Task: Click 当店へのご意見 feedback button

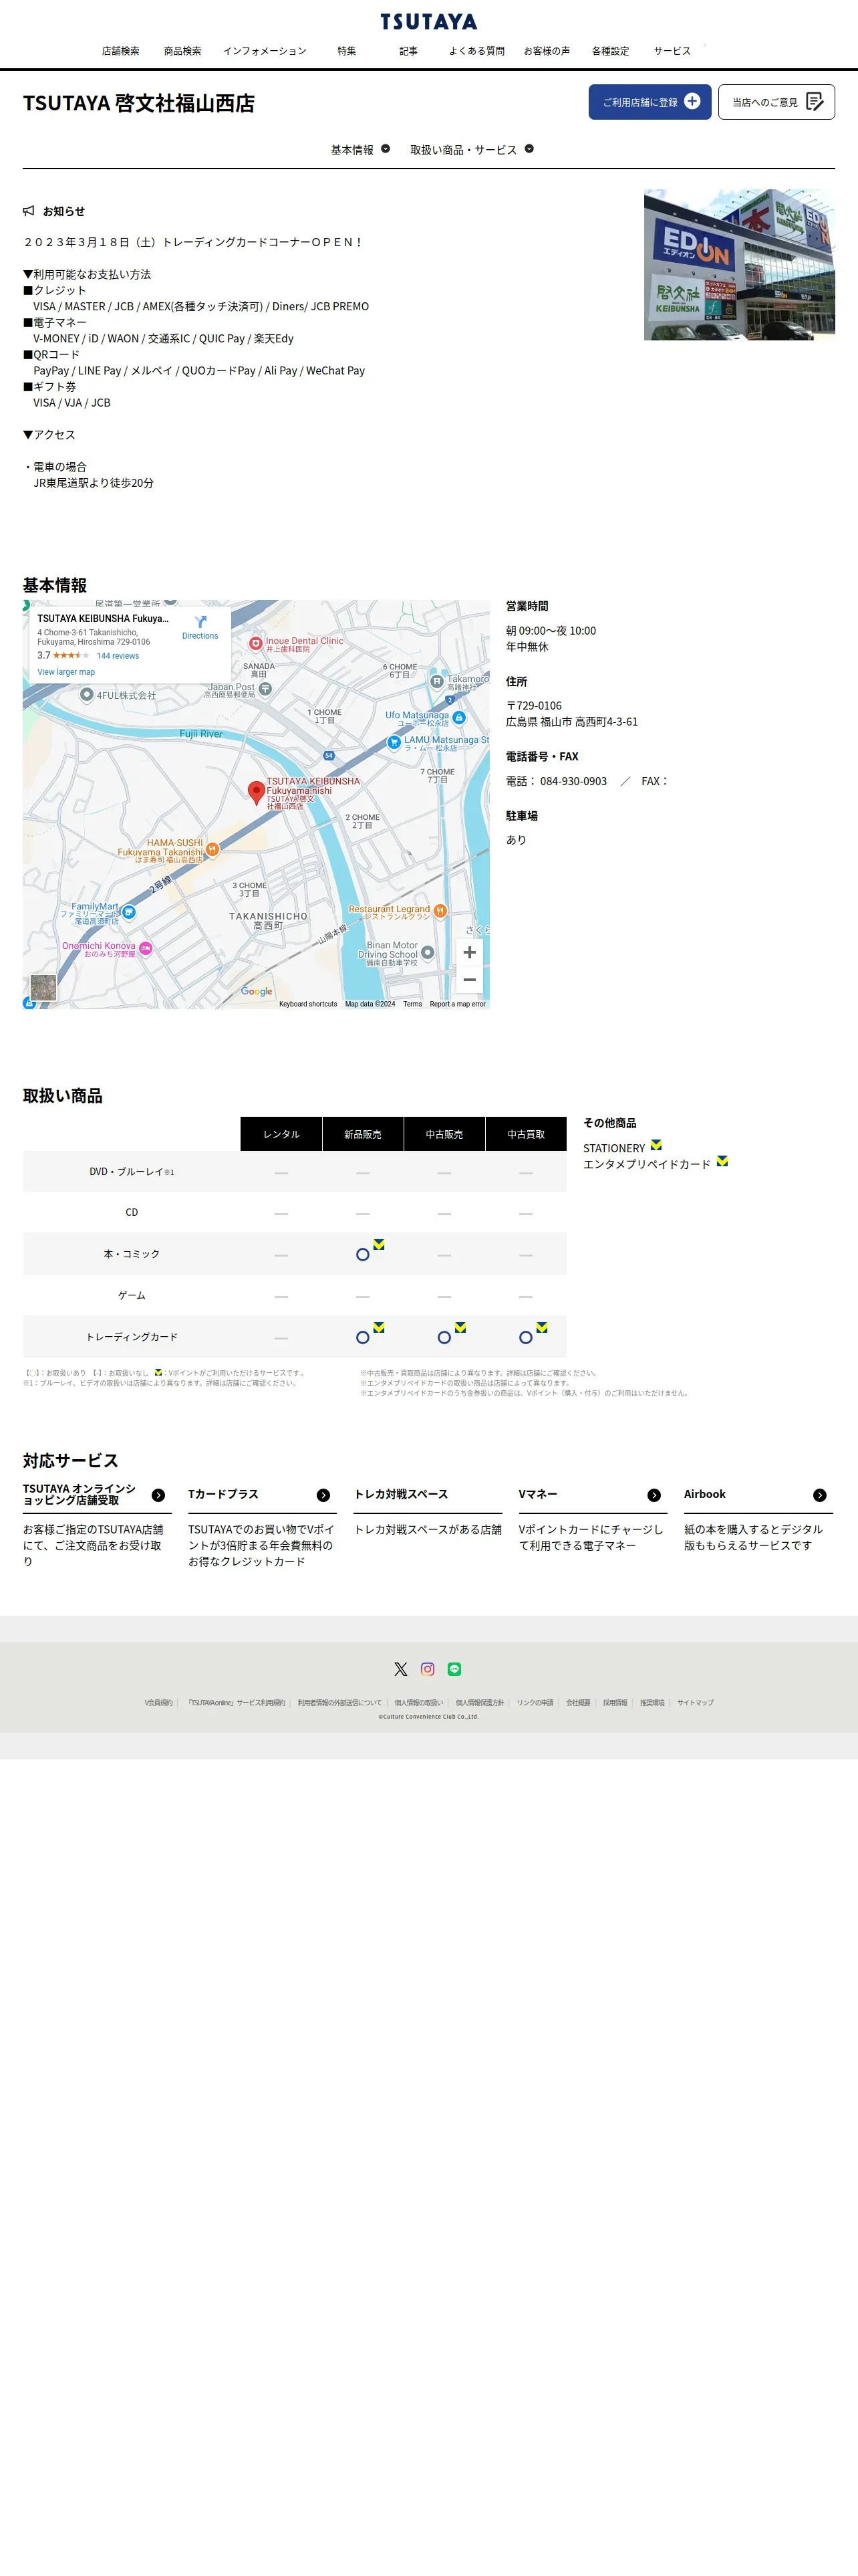Action: click(x=776, y=102)
